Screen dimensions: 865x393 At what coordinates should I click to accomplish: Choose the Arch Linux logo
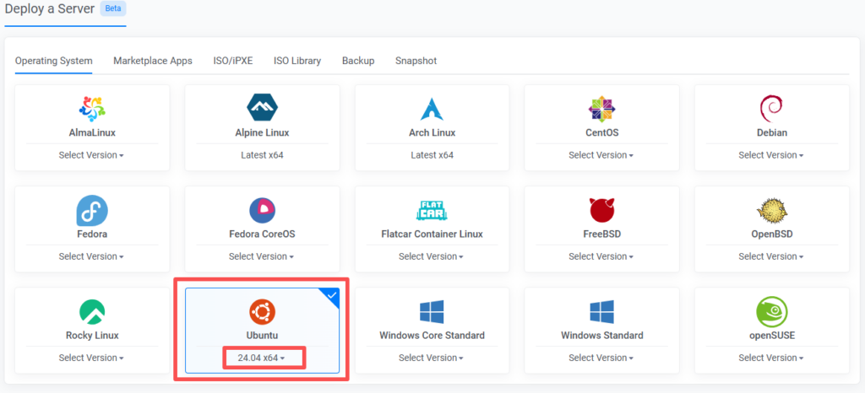[x=432, y=109]
